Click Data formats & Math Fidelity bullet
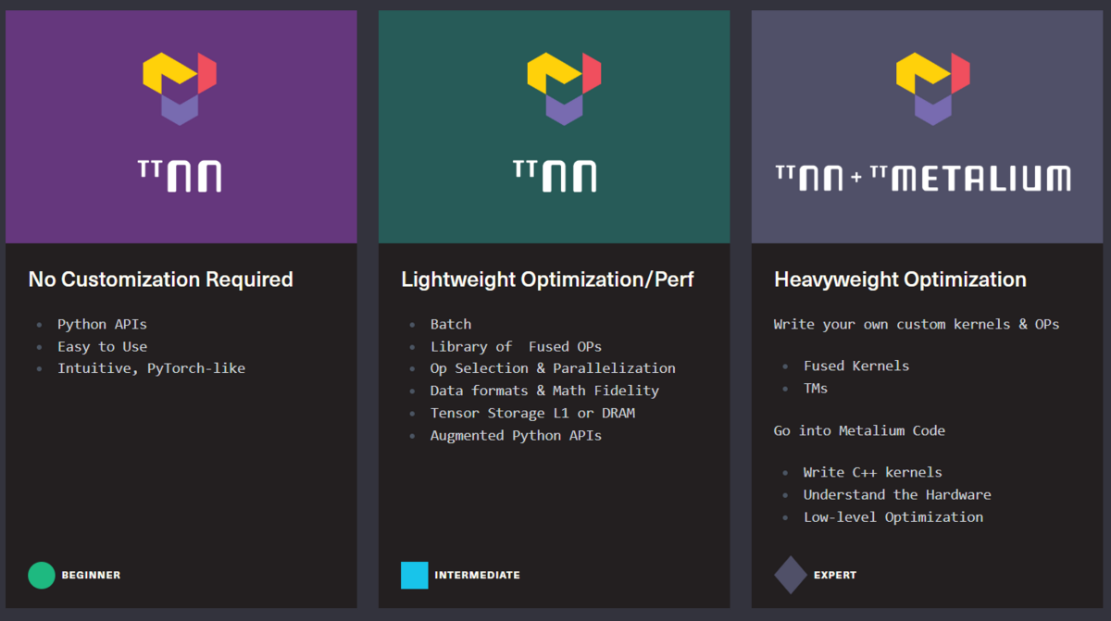1111x621 pixels. (x=544, y=391)
